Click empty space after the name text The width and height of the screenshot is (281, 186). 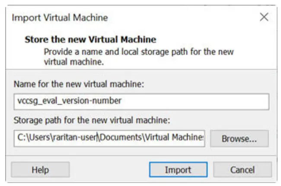(195, 102)
